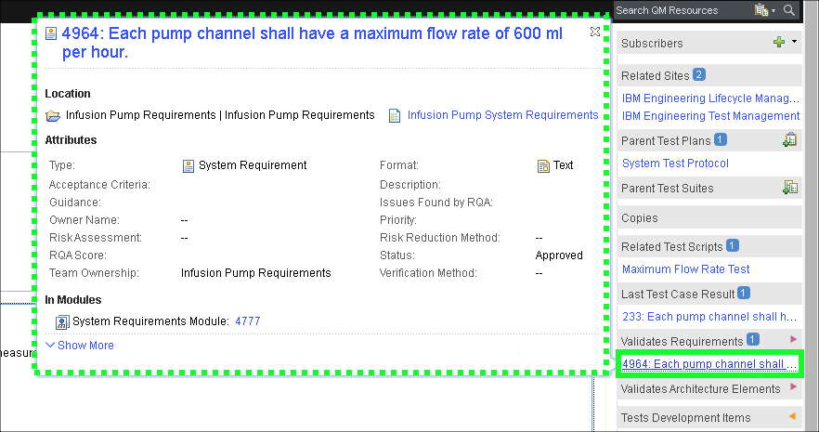Open Subscribers dropdown arrow

[794, 43]
